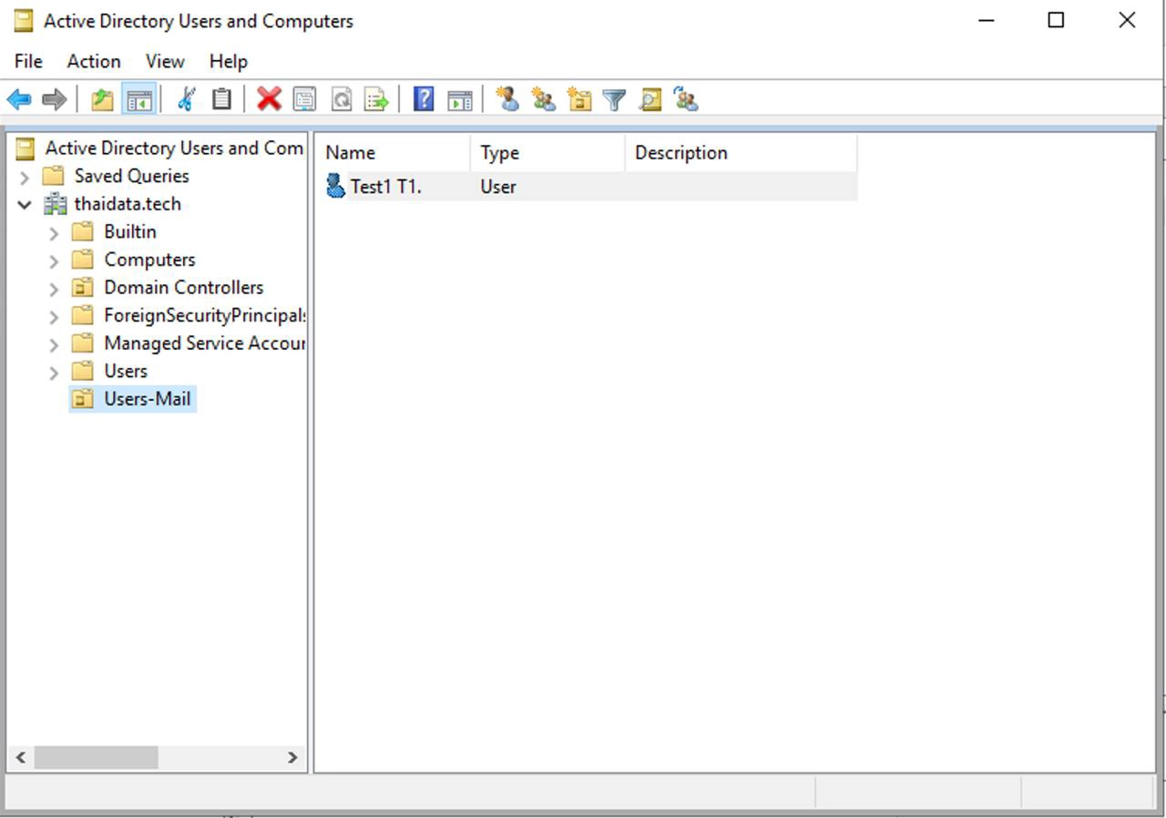
Task: Collapse the thaidata.tech domain node
Action: click(x=25, y=204)
